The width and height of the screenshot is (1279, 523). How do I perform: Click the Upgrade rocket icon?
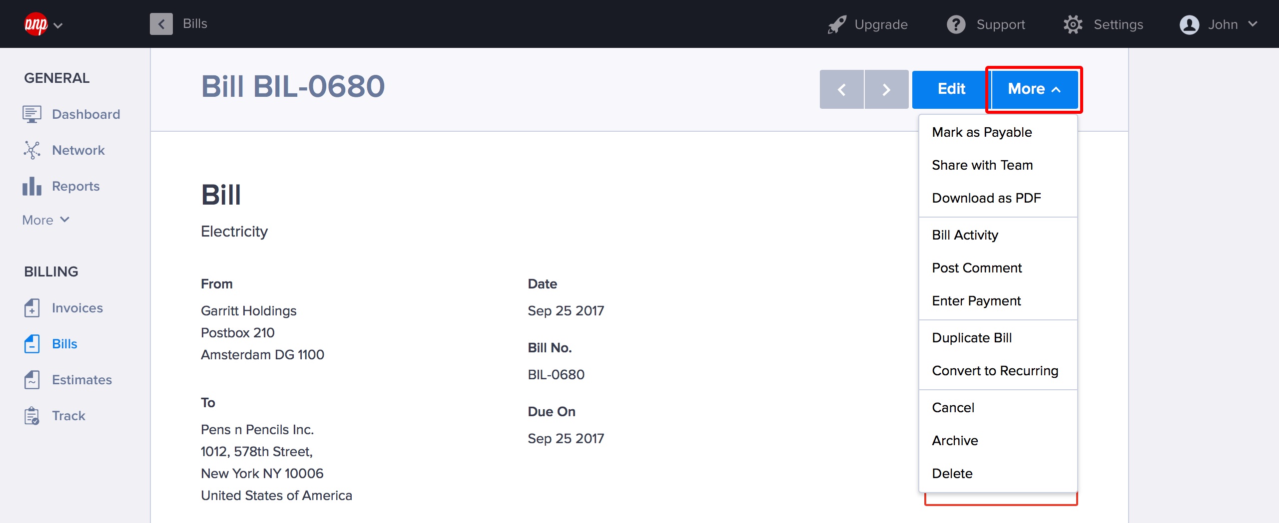pyautogui.click(x=837, y=24)
